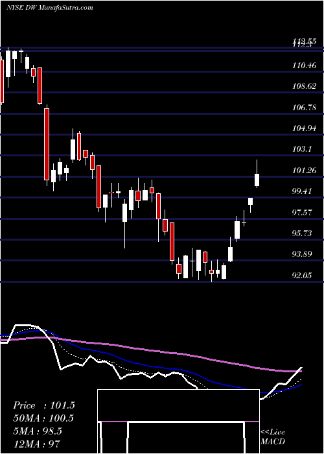The height and width of the screenshot is (454, 324).
Task: Click the 93.89 price axis label
Action: point(303,254)
